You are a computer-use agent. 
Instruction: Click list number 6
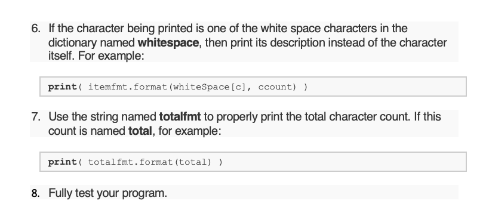pos(36,29)
